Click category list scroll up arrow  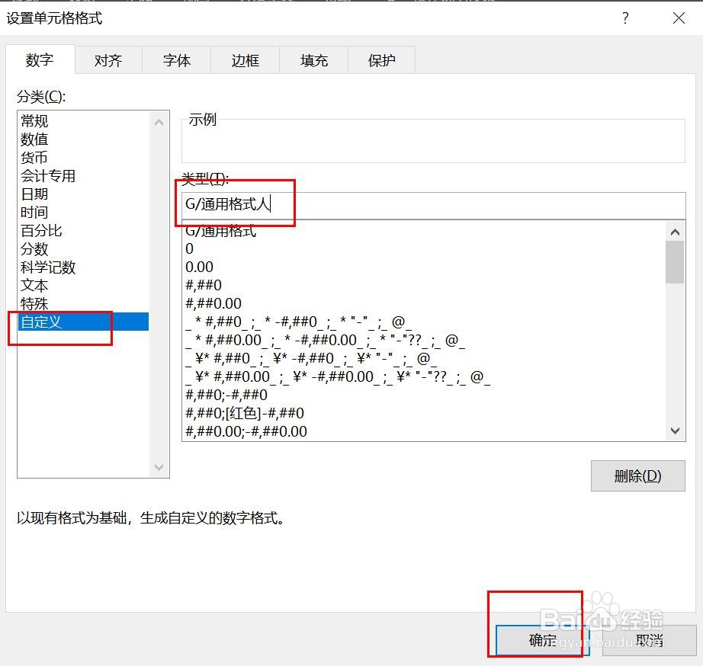(159, 123)
